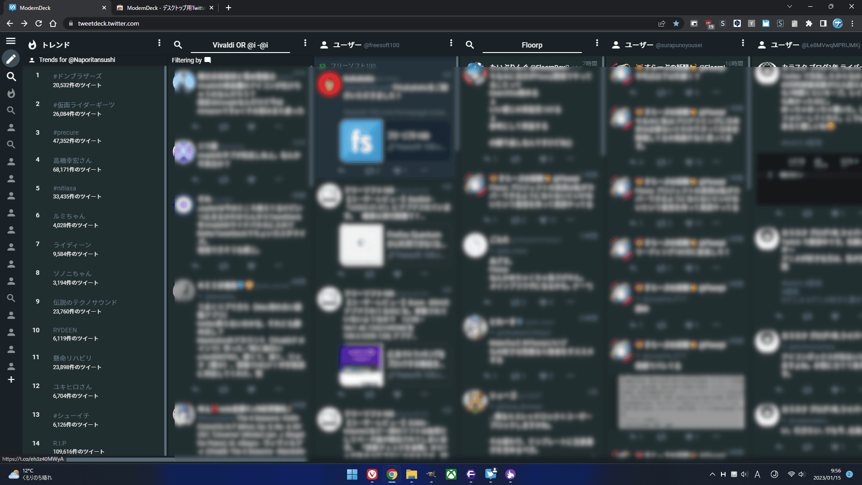Click the gray Y extension icon

pos(752,23)
